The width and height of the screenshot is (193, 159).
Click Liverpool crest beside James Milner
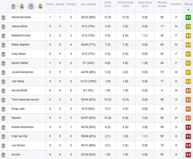pyautogui.click(x=3, y=26)
